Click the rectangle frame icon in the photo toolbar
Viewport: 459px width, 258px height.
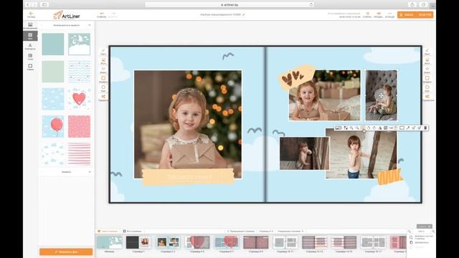click(402, 128)
